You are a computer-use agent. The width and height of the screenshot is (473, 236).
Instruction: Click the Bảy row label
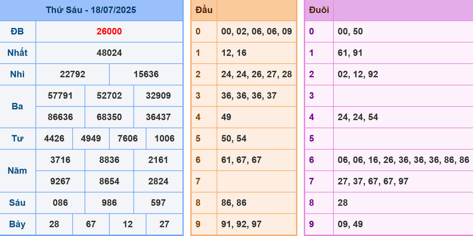pos(17,224)
